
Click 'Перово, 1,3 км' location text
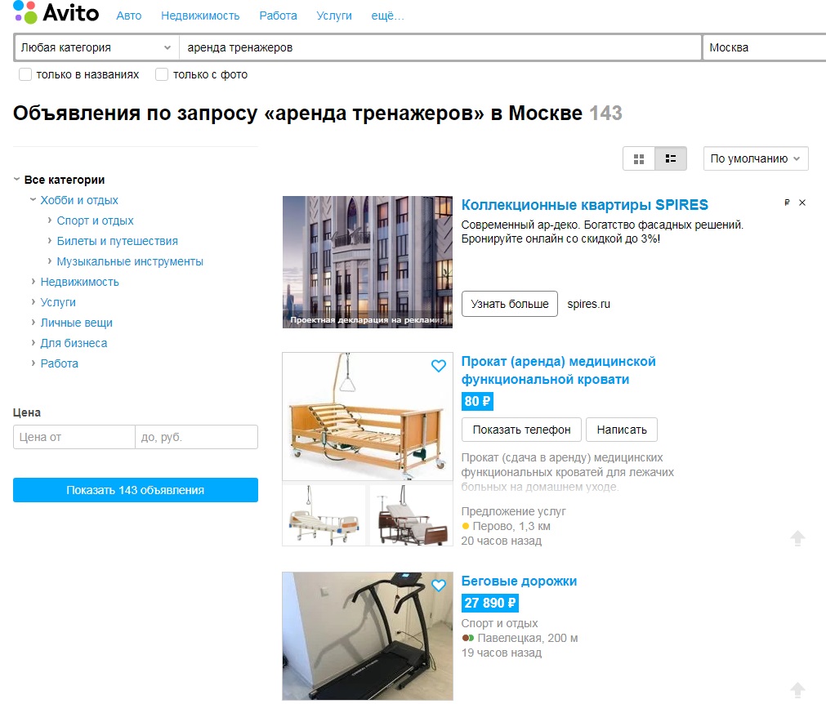[511, 526]
